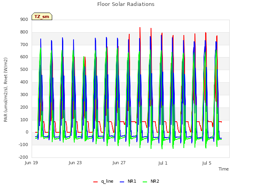This screenshot has width=253, height=189.
Task: Click the Jul 5 x-axis label
Action: pos(207,163)
